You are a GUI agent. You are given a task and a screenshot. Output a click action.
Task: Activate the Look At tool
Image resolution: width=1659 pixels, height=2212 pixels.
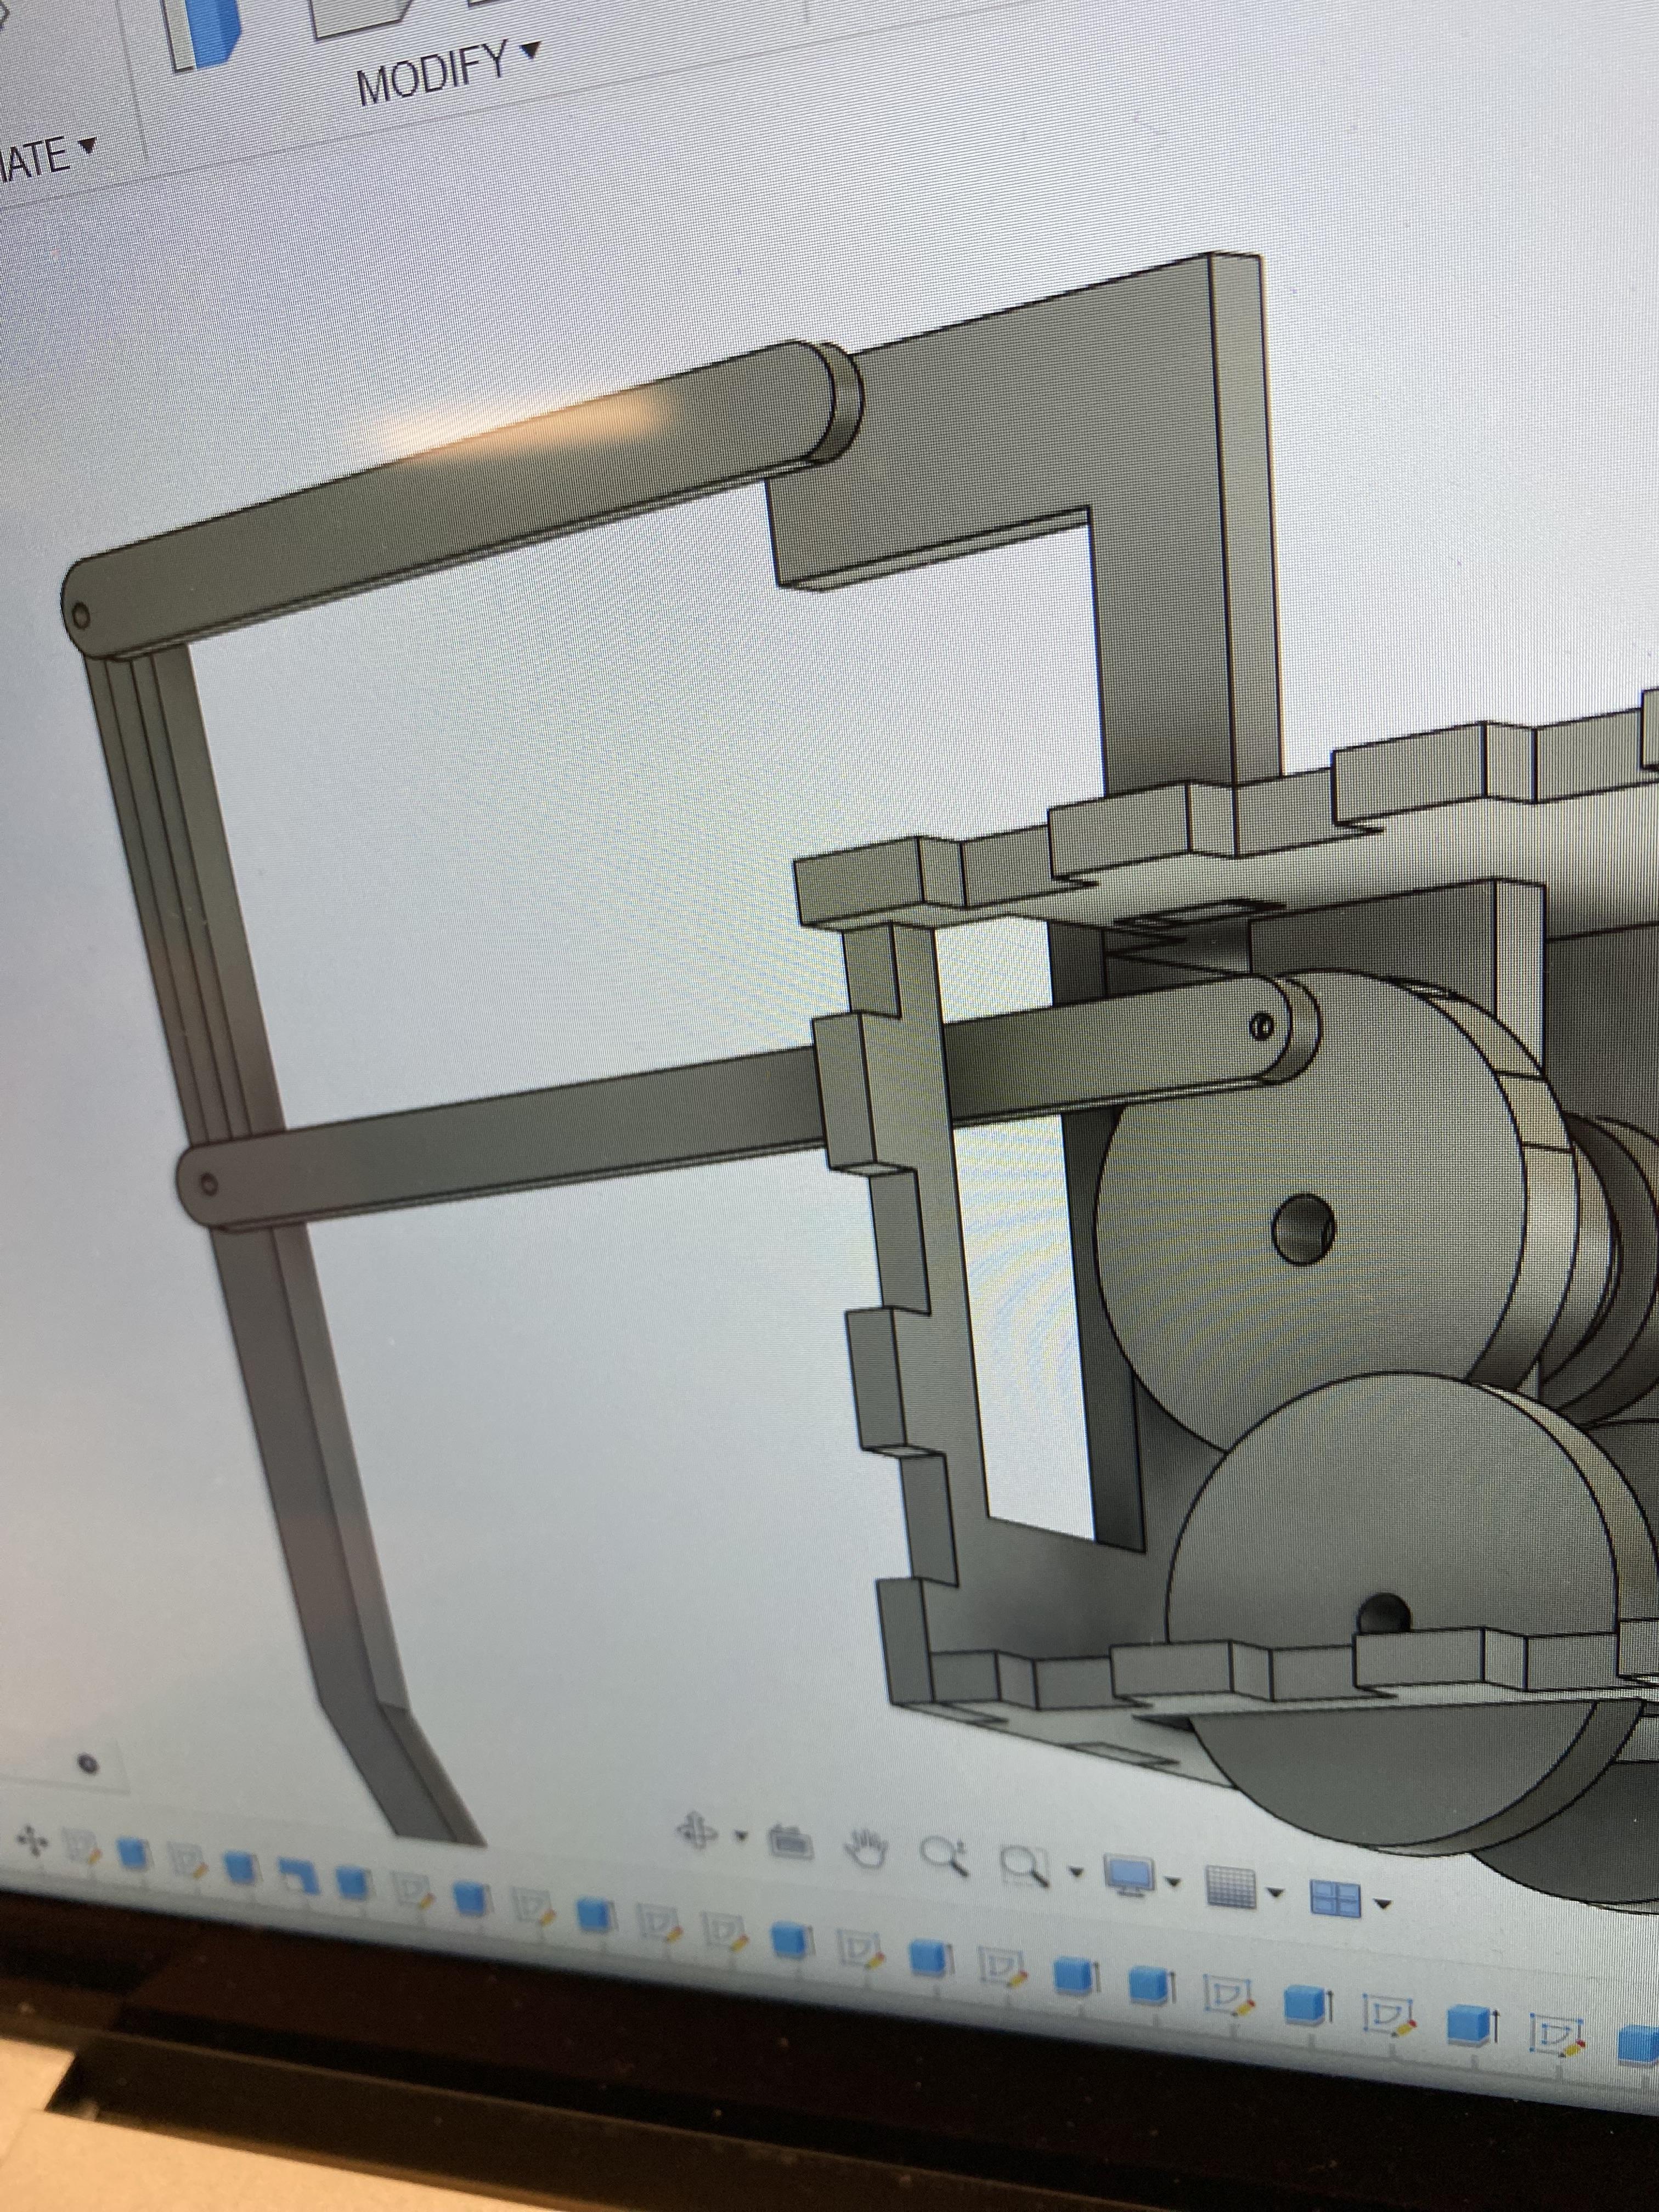(x=790, y=1842)
